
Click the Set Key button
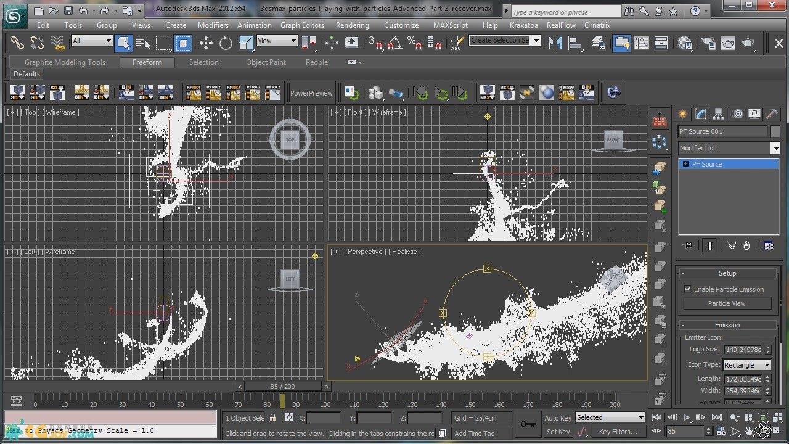[x=557, y=432]
